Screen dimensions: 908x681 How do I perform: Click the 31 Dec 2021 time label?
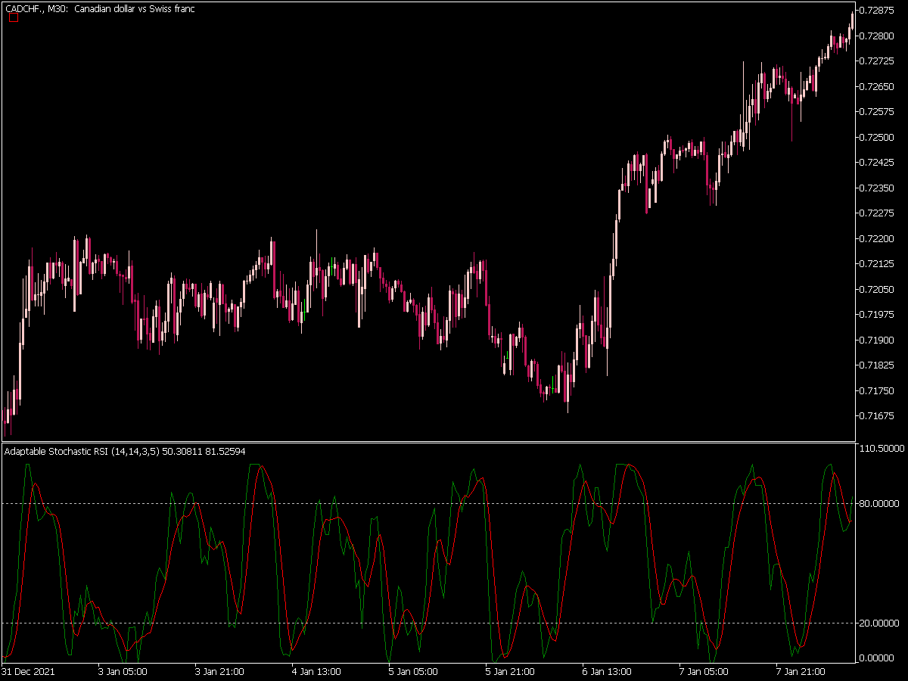28,671
